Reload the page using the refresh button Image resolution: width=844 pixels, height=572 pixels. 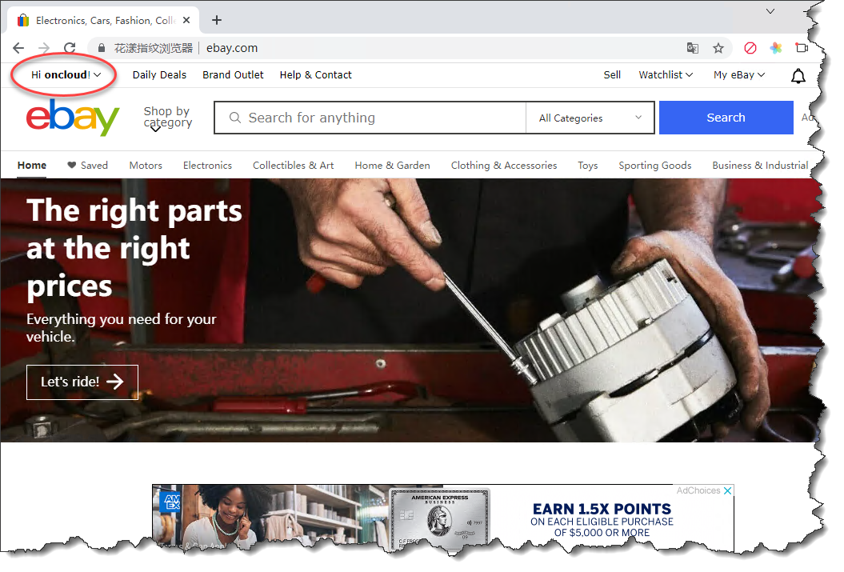coord(70,48)
